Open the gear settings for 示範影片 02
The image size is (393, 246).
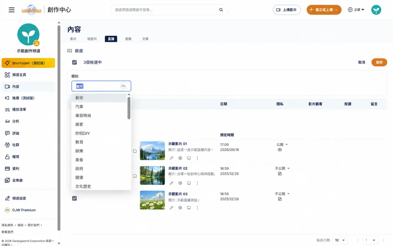[180, 183]
